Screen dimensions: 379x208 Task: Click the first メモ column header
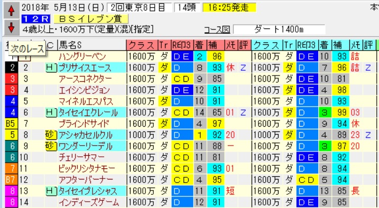pyautogui.click(x=231, y=45)
